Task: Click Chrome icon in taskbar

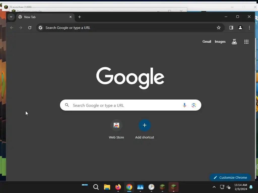Action: click(129, 187)
